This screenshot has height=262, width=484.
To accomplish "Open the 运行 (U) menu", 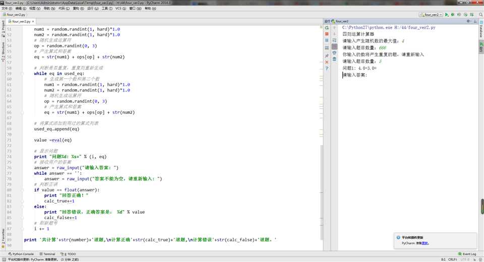I will tap(93, 9).
